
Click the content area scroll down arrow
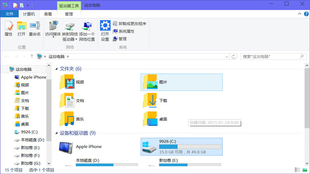(x=307, y=163)
